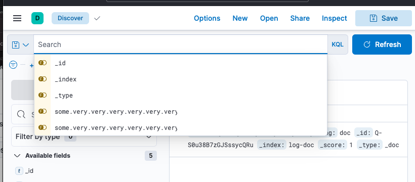Open the hamburger navigation menu
415x182 pixels.
17,18
